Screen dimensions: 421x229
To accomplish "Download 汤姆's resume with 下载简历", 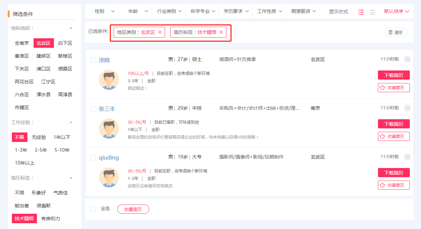I will tap(394, 75).
